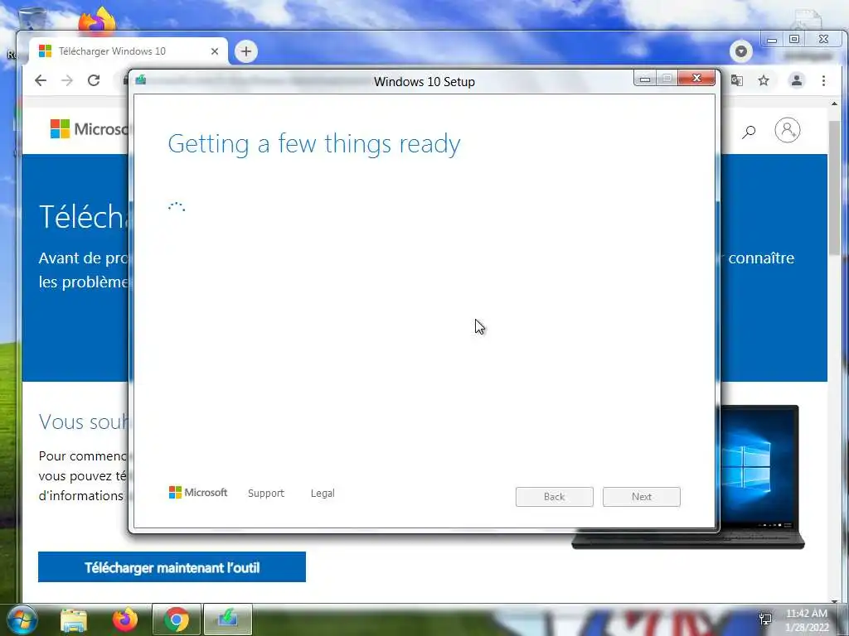Click the search magnifier on Microsoft page
This screenshot has height=636, width=849.
point(749,132)
